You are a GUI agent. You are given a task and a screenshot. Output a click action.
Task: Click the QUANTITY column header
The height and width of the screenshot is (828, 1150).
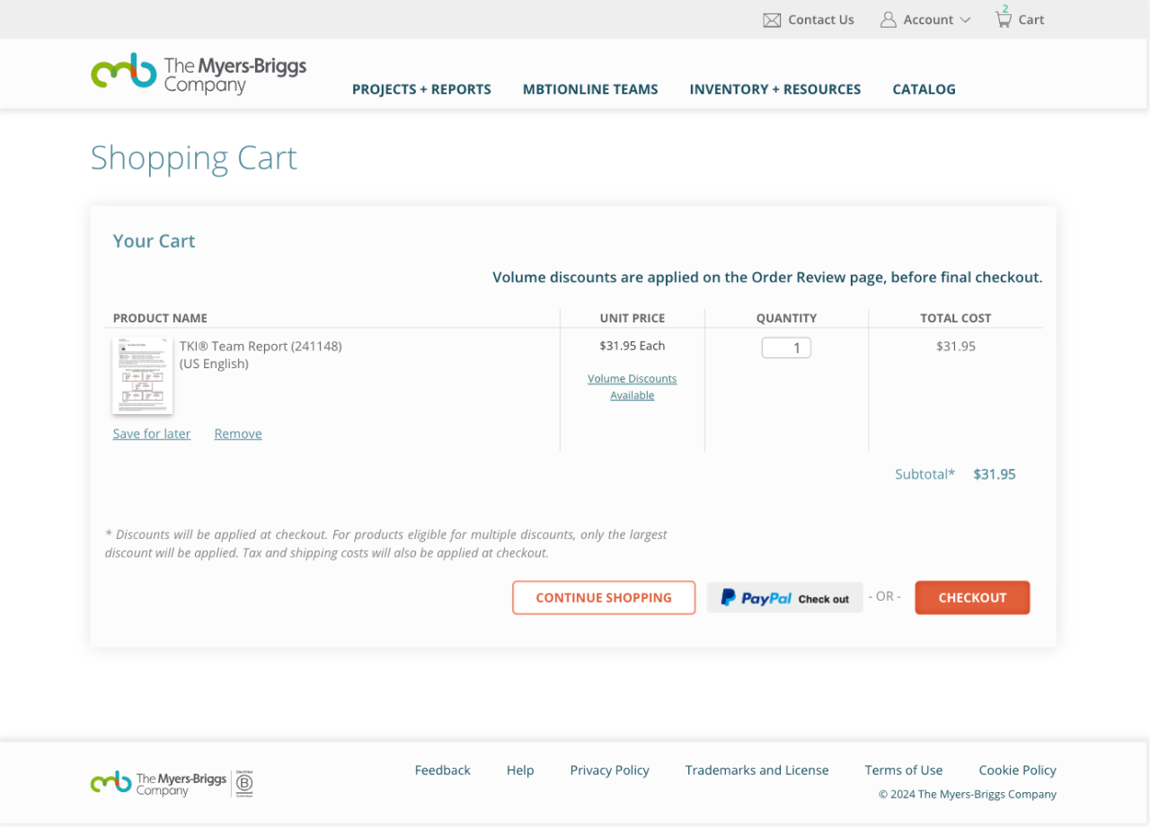[x=786, y=318]
